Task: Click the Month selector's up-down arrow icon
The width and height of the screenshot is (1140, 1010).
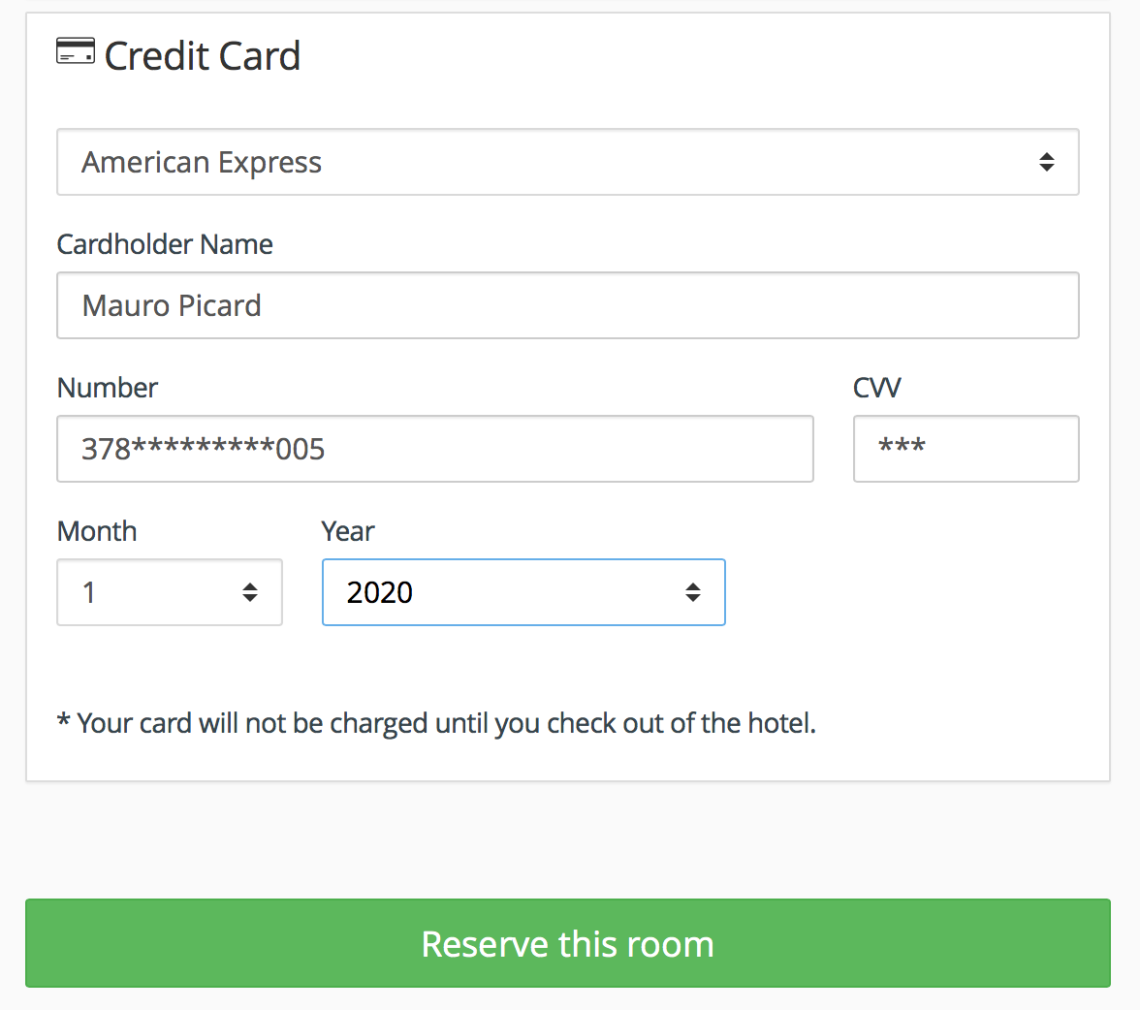Action: click(x=250, y=592)
